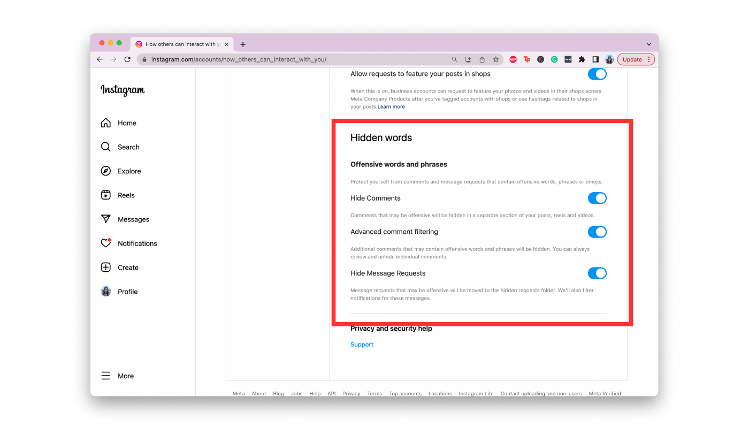
Task: Open the Support link
Action: pos(362,345)
